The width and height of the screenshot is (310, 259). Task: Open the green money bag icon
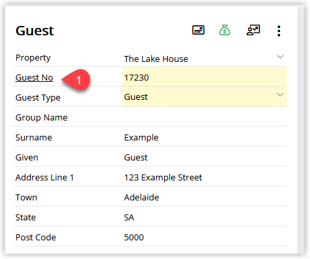(225, 30)
